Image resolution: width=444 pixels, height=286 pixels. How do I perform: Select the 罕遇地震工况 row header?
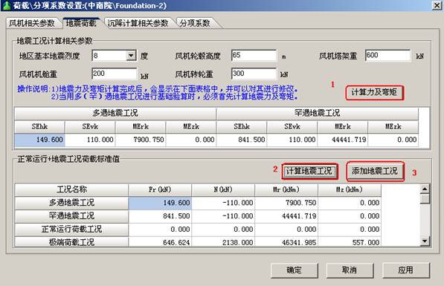[71, 216]
